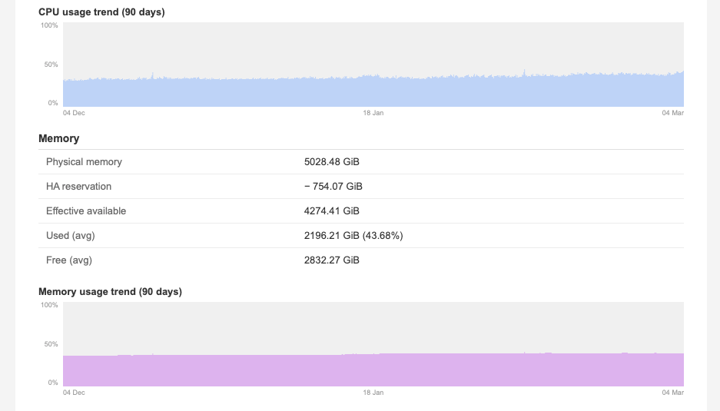Click the Memory section heading
Image resolution: width=720 pixels, height=411 pixels.
point(59,139)
